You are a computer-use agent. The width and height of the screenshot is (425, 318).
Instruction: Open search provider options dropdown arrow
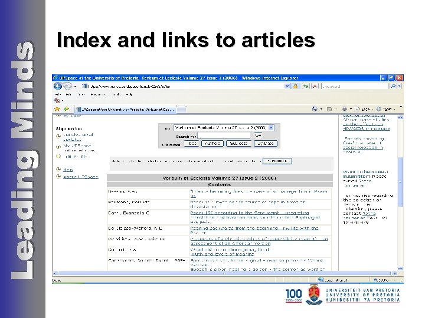[399, 86]
